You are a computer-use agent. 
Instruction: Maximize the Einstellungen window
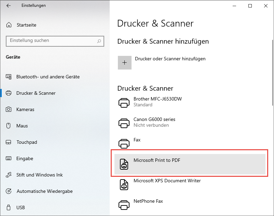[x=250, y=6]
